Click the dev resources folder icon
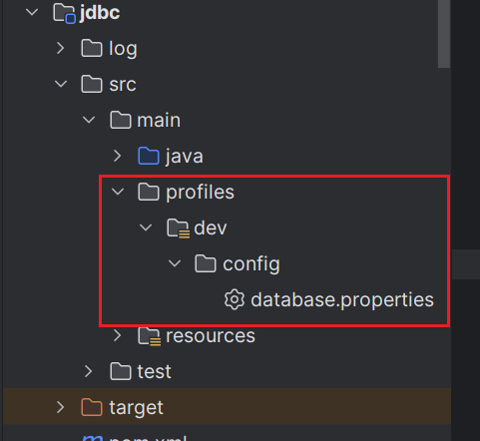The height and width of the screenshot is (441, 480). click(178, 228)
